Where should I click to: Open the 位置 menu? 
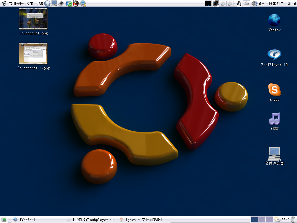coord(30,3)
